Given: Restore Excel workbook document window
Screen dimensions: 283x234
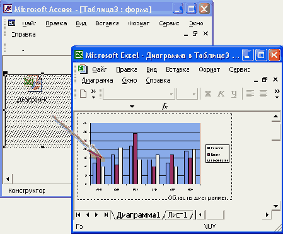Looking at the screenshot, I should [265, 79].
